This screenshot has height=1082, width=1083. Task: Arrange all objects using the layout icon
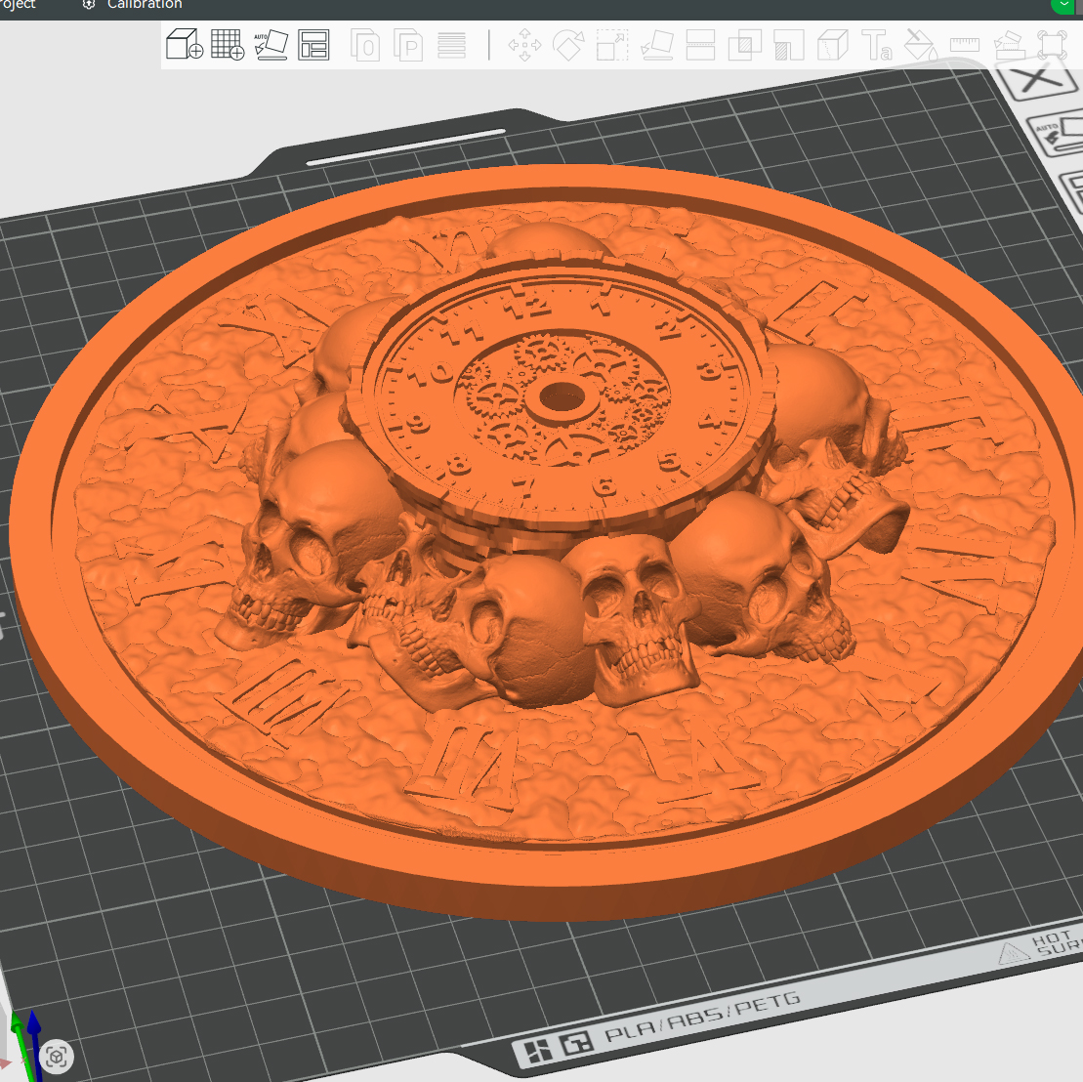313,45
